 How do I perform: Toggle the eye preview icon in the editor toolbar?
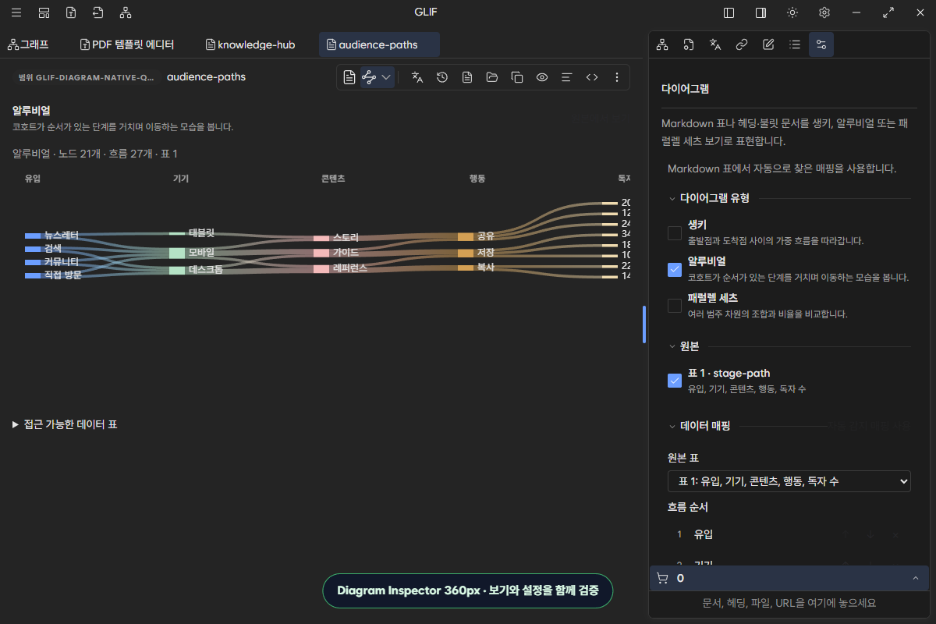click(x=542, y=77)
